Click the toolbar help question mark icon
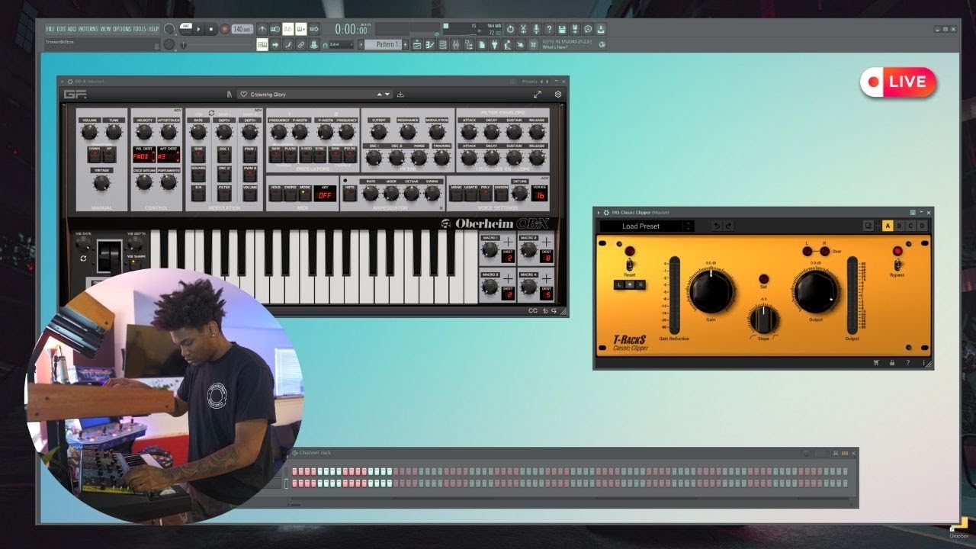The width and height of the screenshot is (976, 549). 549,29
